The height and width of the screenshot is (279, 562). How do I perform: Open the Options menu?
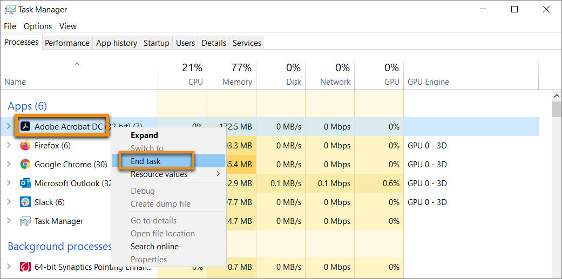point(38,26)
